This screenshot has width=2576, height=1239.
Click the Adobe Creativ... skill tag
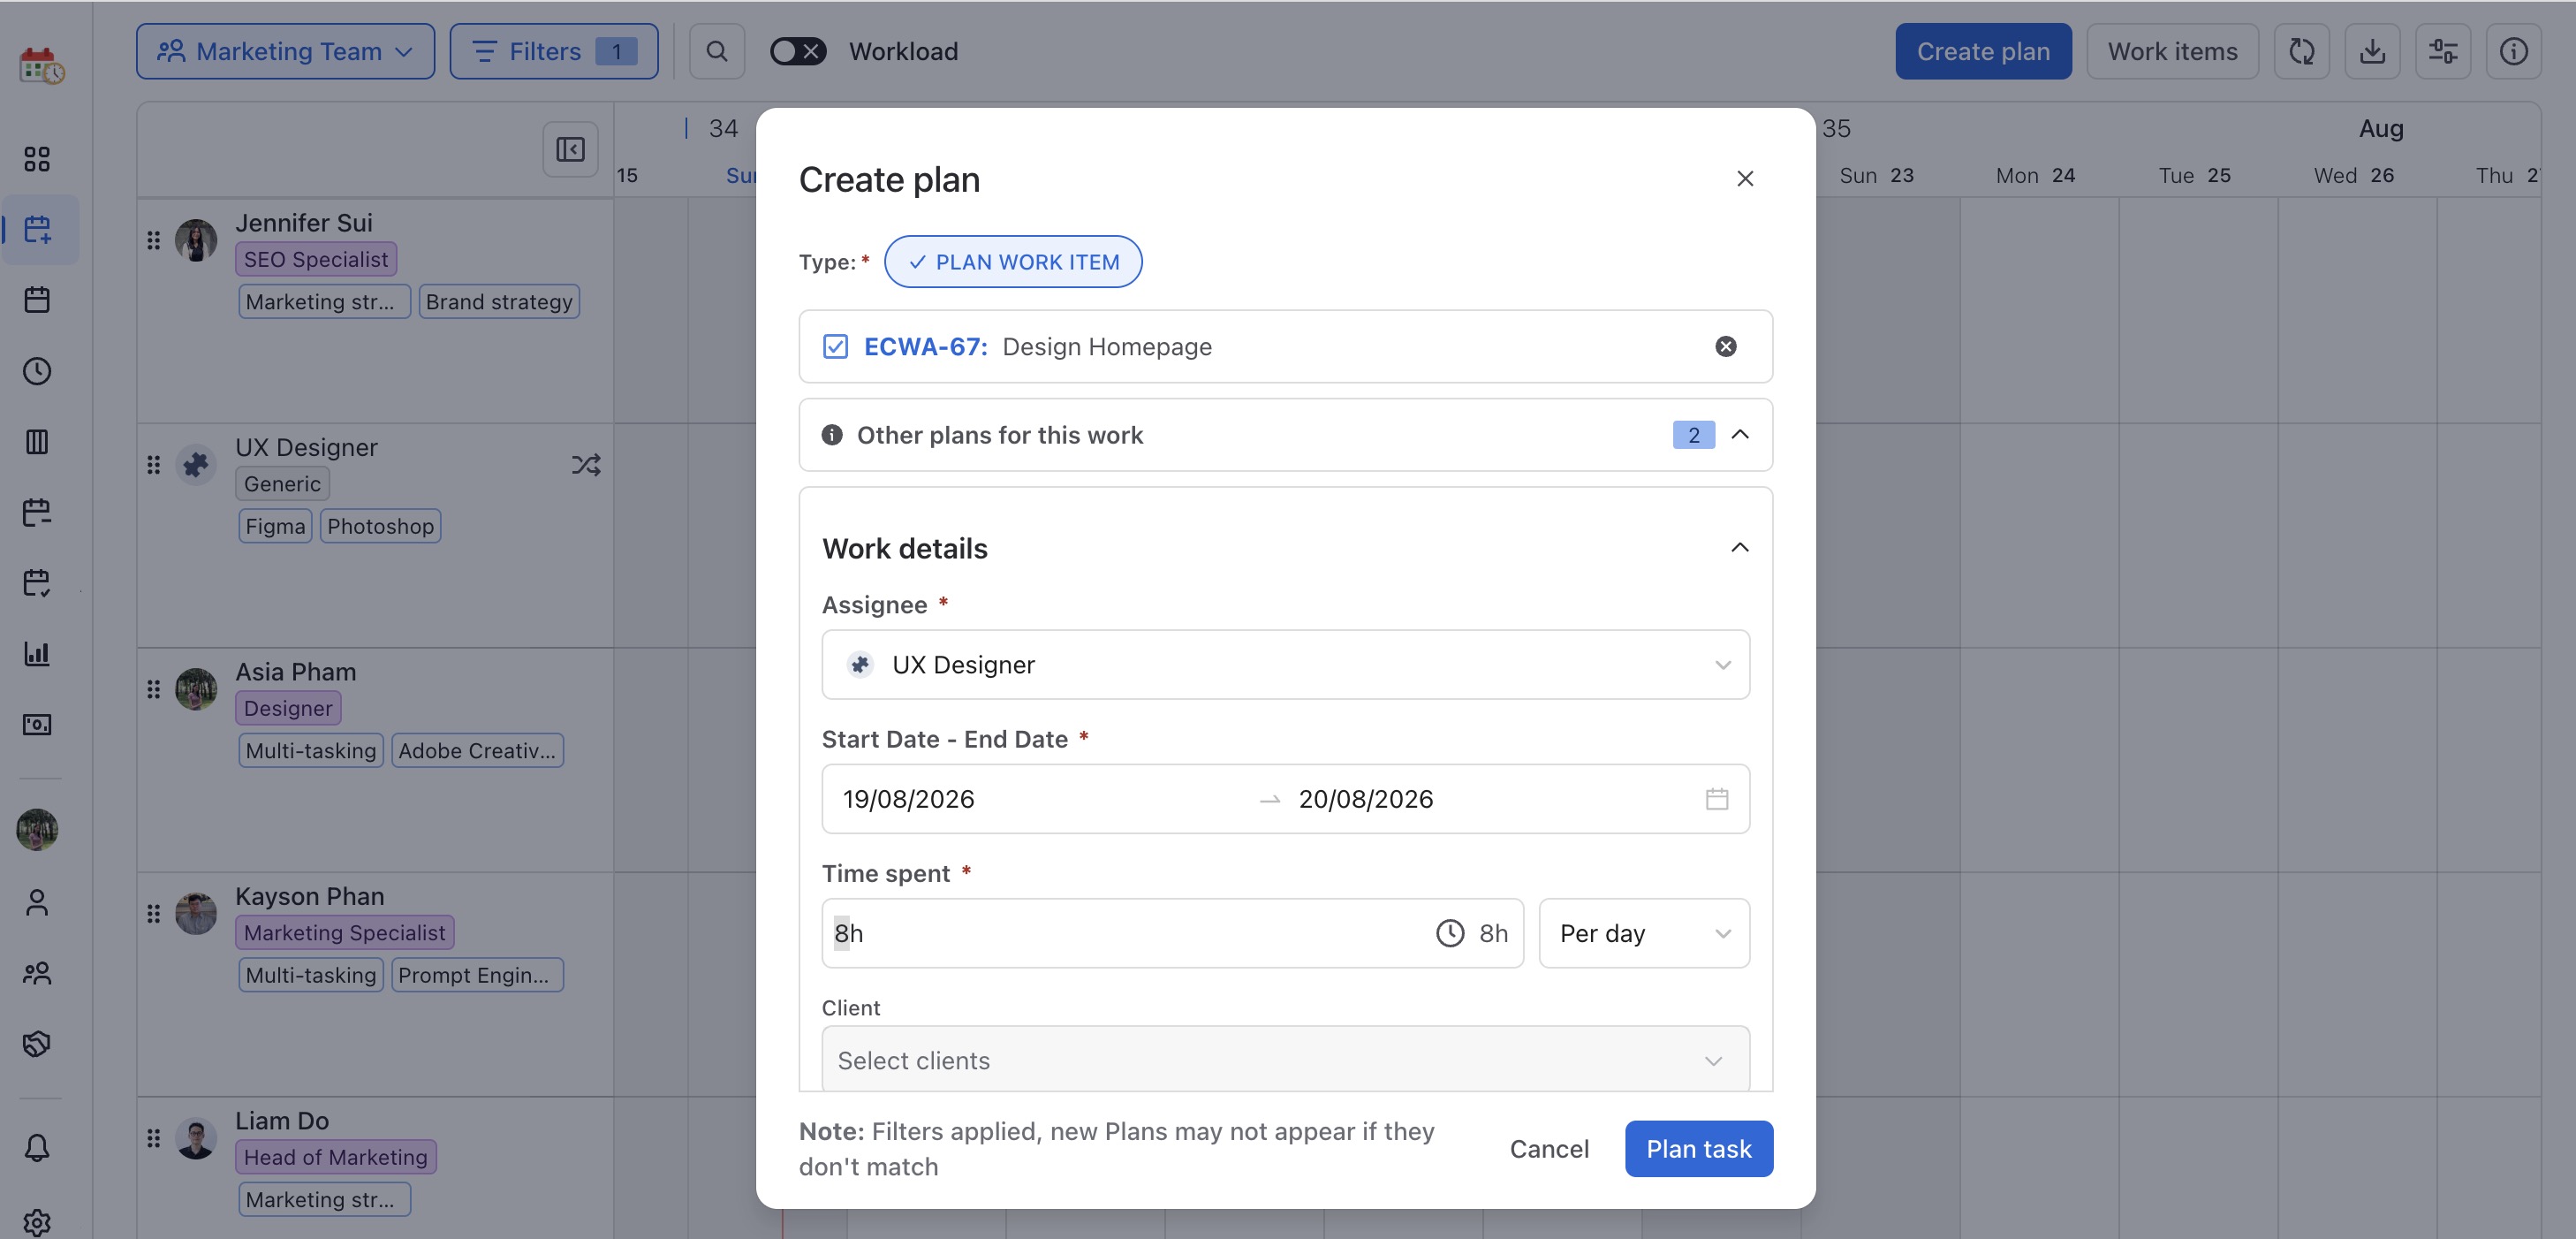477,751
